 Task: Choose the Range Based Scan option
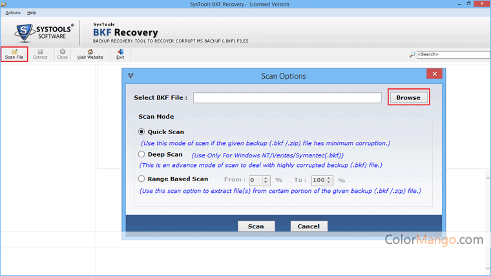141,179
